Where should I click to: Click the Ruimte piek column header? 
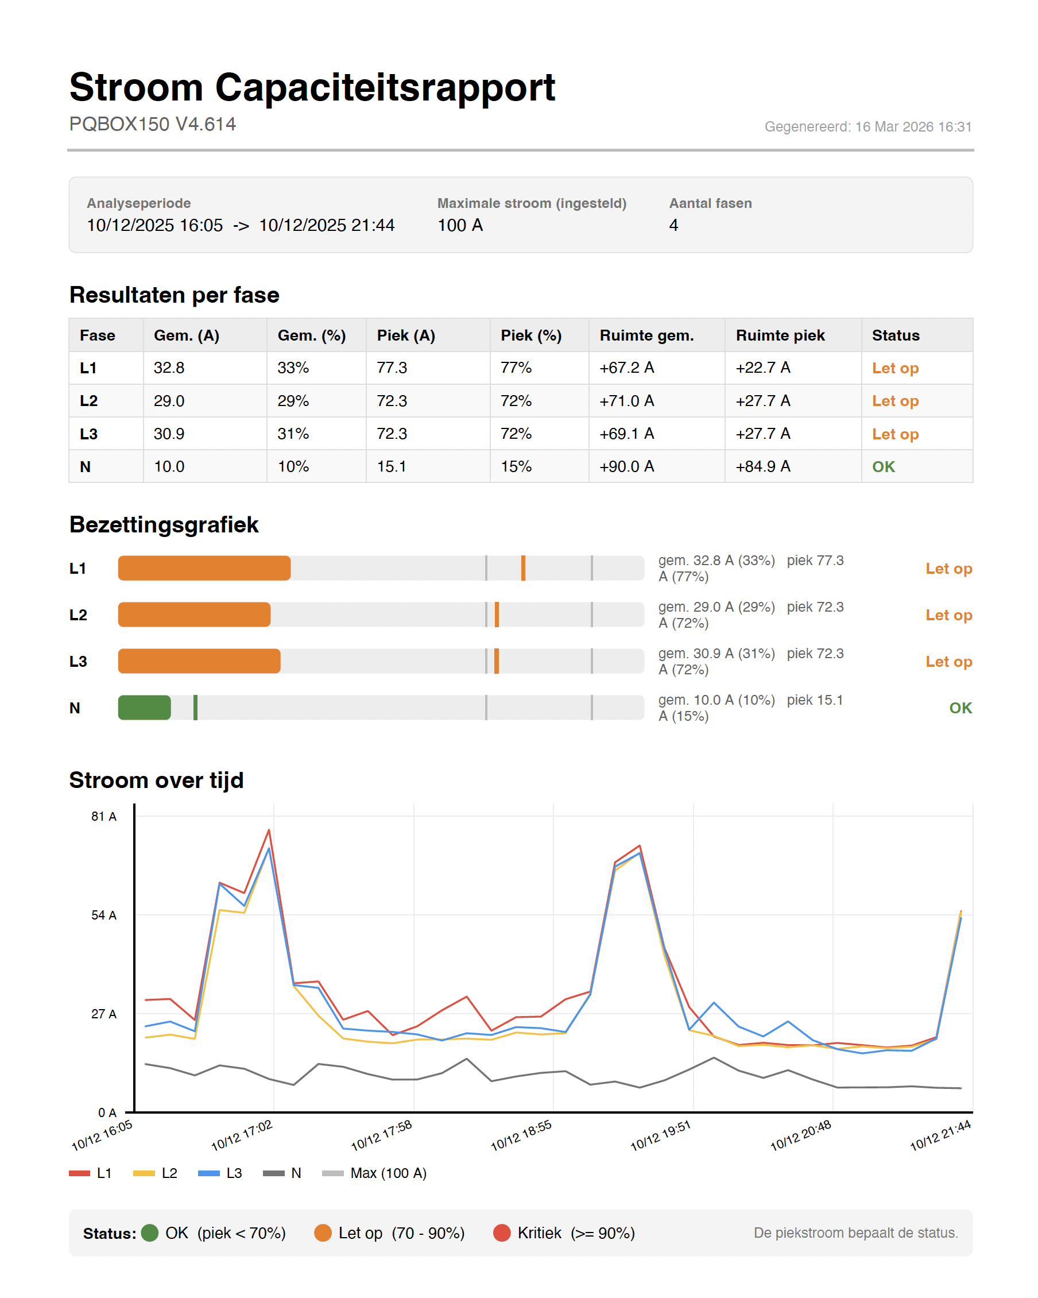(780, 335)
